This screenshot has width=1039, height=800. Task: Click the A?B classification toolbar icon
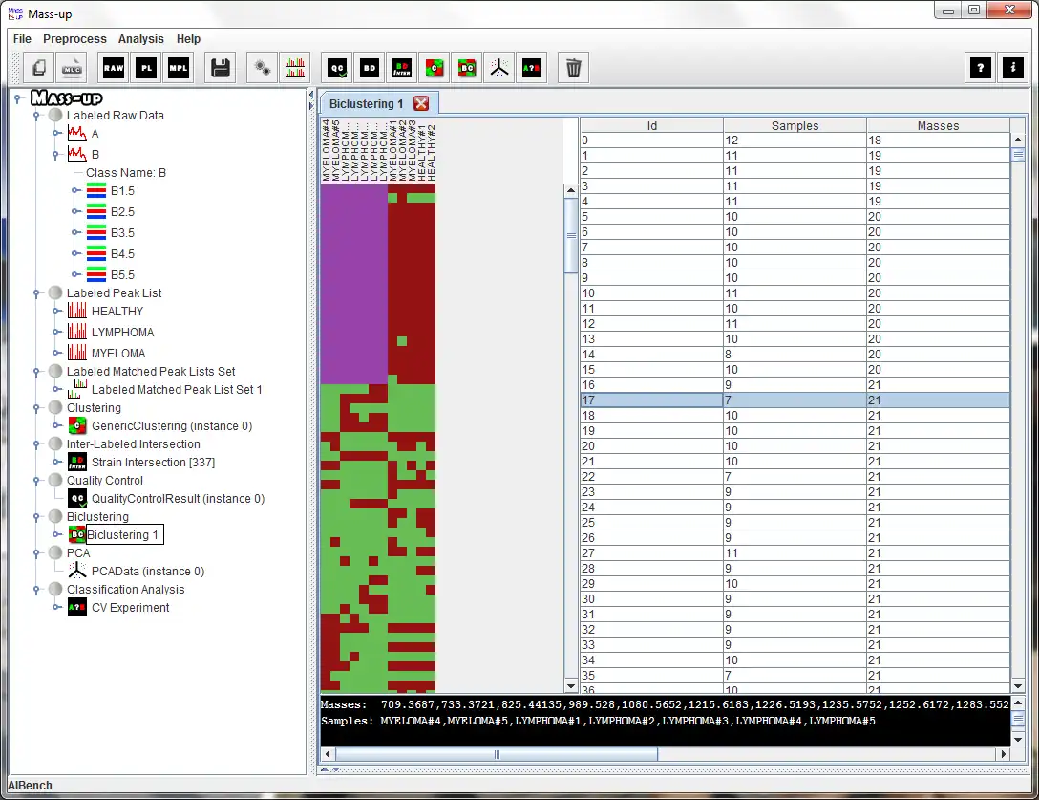531,68
